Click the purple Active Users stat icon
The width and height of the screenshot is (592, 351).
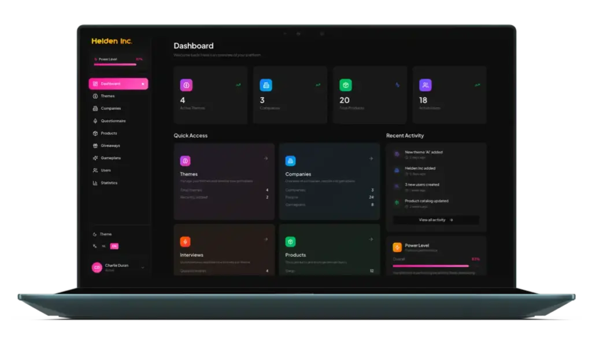(x=425, y=85)
